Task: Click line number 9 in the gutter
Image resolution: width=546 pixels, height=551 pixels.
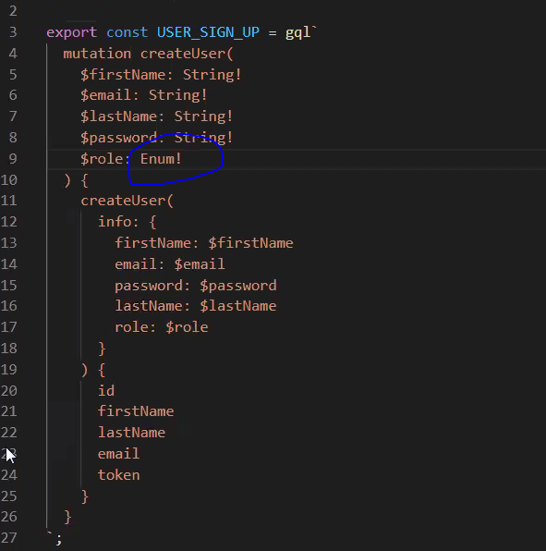Action: coord(13,159)
